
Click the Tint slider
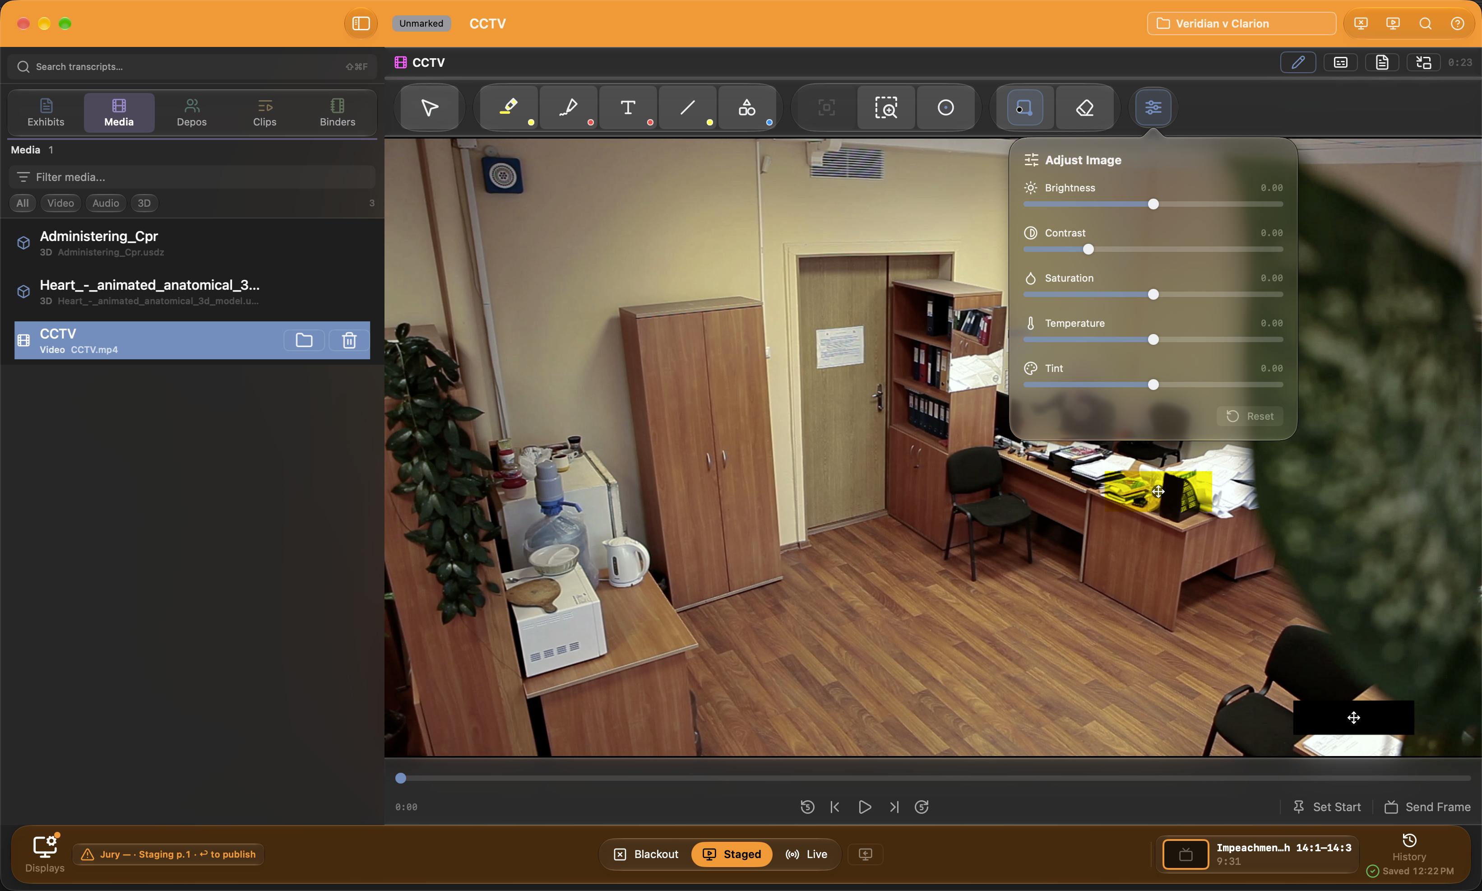1153,385
